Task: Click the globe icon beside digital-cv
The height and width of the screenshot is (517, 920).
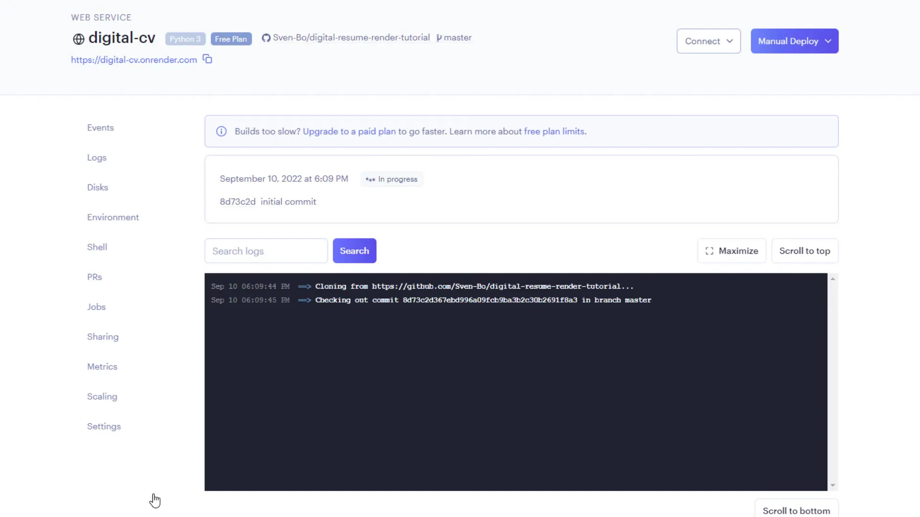Action: [79, 39]
